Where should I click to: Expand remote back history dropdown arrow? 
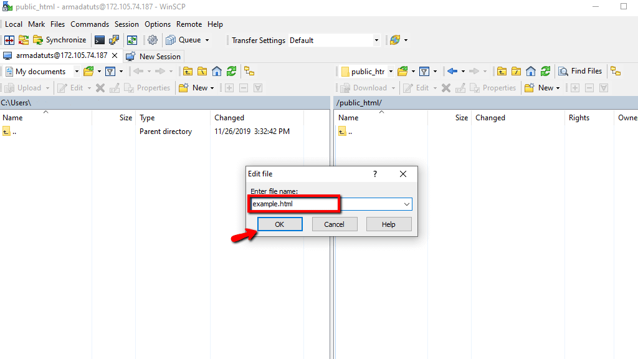(x=463, y=72)
